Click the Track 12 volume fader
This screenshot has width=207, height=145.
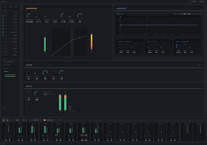[148, 129]
